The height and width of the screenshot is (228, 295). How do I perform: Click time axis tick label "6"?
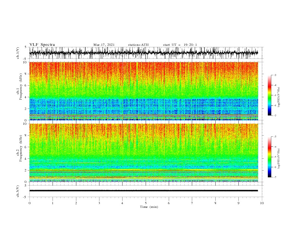169,203
